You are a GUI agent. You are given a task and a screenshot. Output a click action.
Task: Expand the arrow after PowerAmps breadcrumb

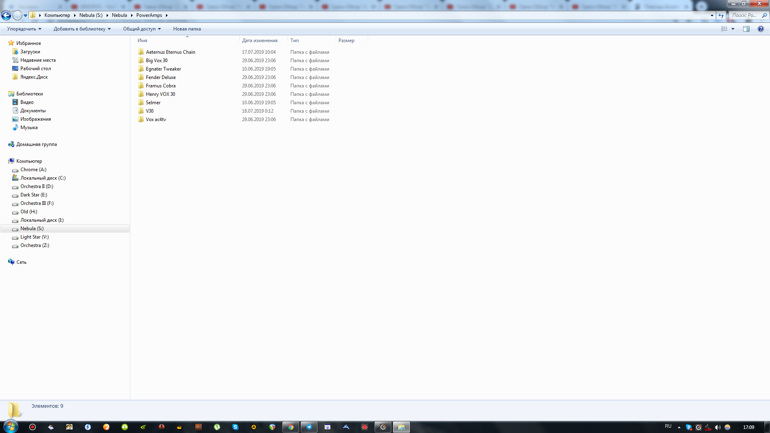coord(166,15)
